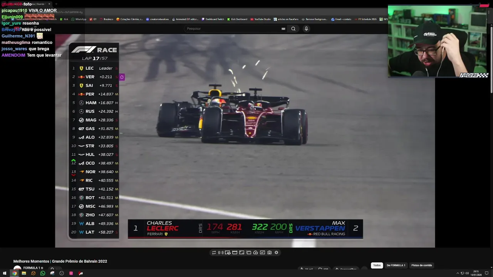Open the Remove Background bookmark
Viewport: 493px width, 277px height.
point(314,19)
